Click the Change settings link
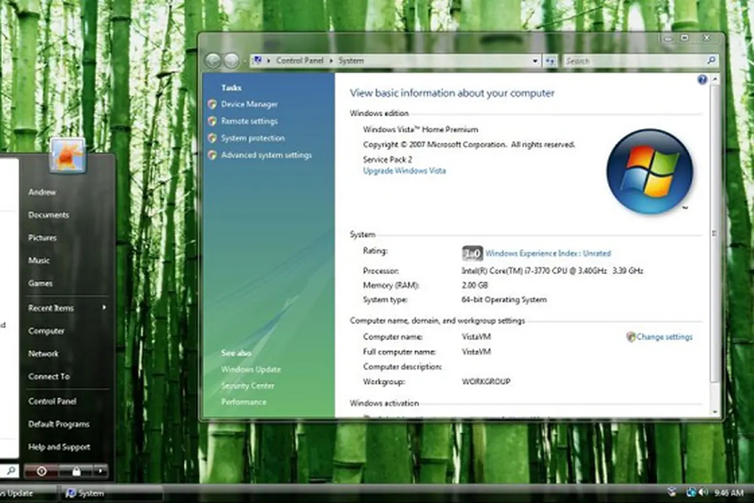The image size is (754, 503). pos(665,337)
